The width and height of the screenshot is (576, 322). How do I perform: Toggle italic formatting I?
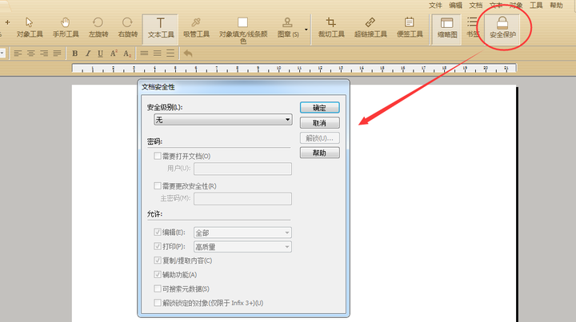pyautogui.click(x=88, y=54)
